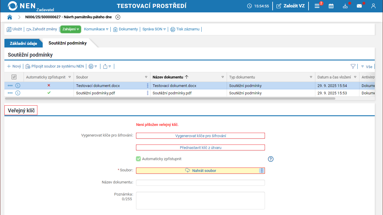Open the user profile icon
This screenshot has height=215, width=383.
coord(373,6)
